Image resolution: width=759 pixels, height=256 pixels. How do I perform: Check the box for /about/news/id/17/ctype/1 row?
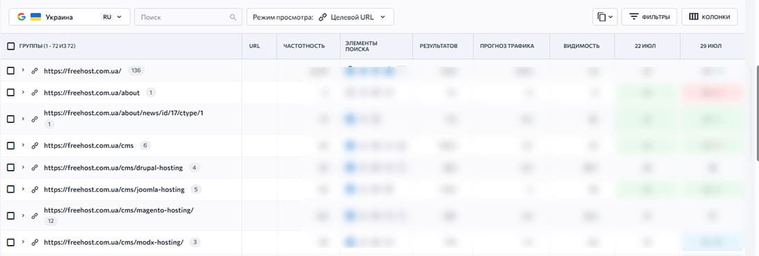[10, 119]
